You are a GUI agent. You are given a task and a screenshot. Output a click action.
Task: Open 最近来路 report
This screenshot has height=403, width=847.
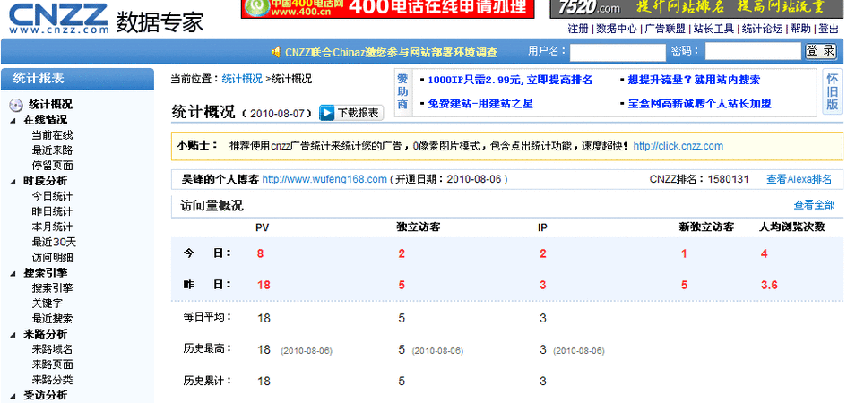click(52, 150)
